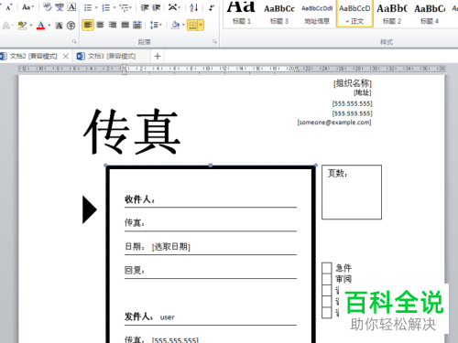Check the 审阅 checkbox
This screenshot has height=343, width=458.
pyautogui.click(x=327, y=279)
